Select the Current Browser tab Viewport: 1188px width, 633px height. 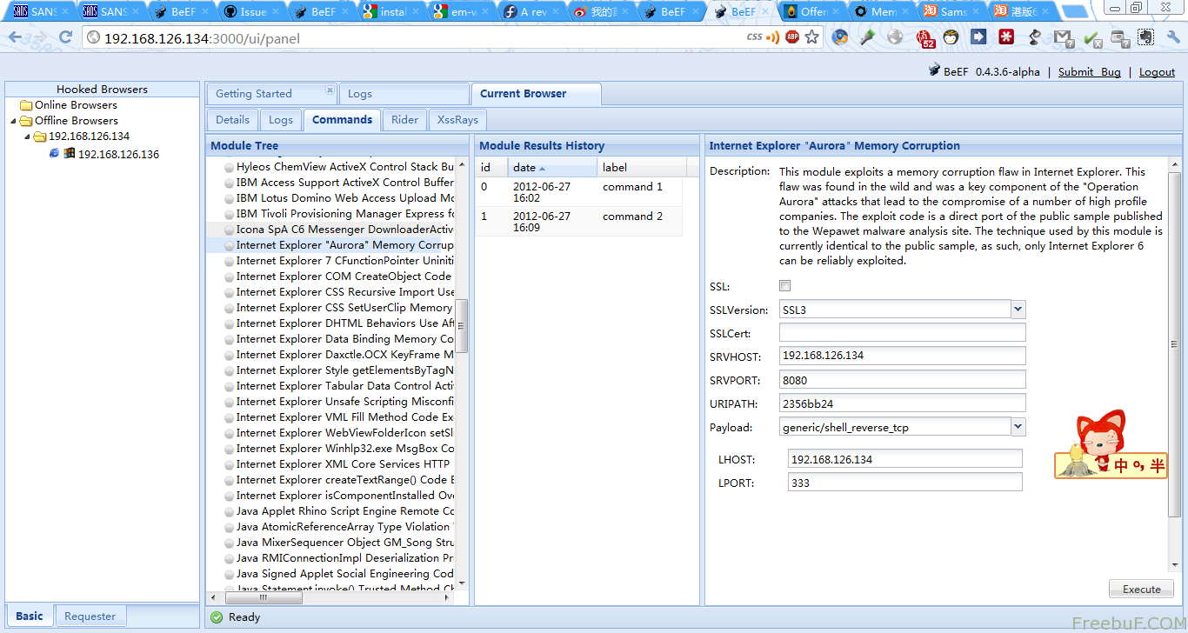point(536,94)
